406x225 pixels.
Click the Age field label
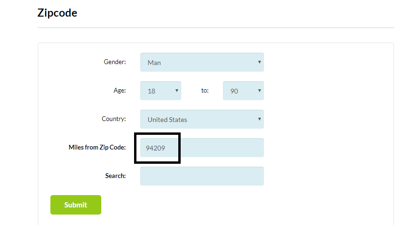click(x=120, y=91)
